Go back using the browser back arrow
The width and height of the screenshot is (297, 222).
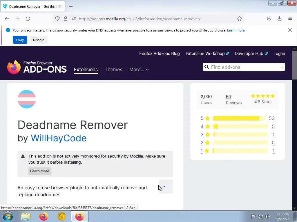[7, 19]
